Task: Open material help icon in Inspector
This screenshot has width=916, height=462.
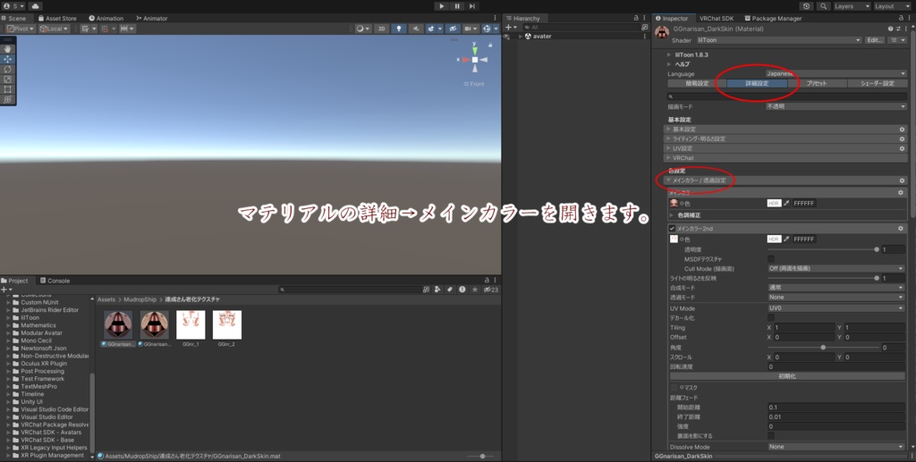Action: pos(891,29)
